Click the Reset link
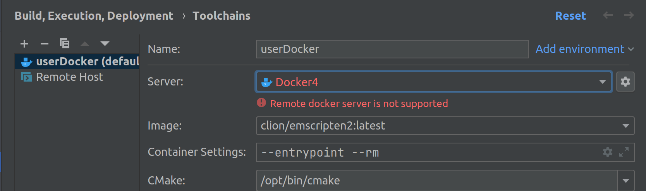 point(570,15)
